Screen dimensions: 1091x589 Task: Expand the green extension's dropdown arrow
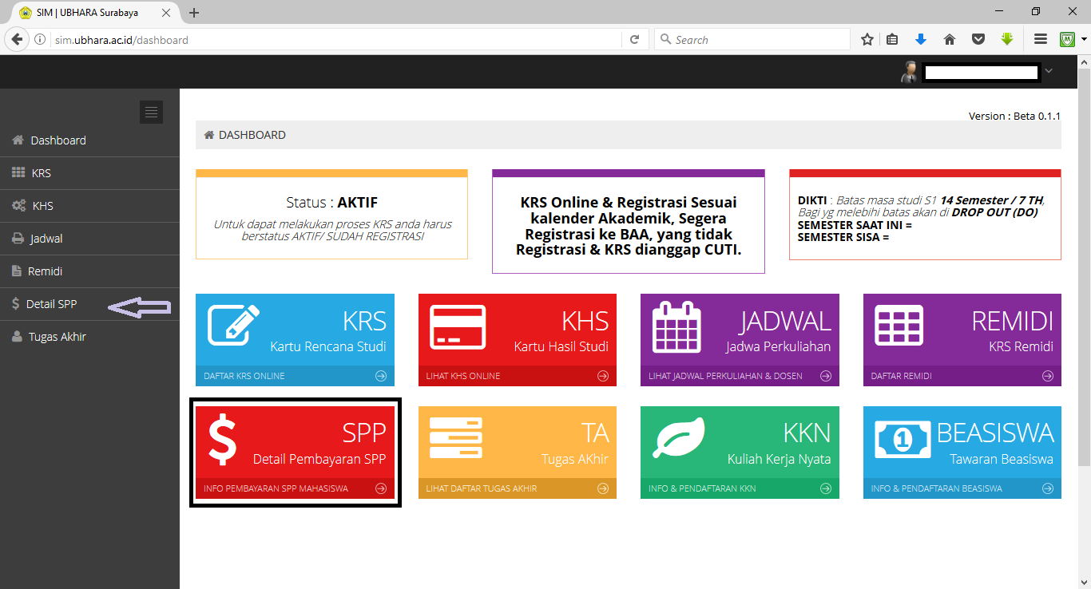point(1084,39)
